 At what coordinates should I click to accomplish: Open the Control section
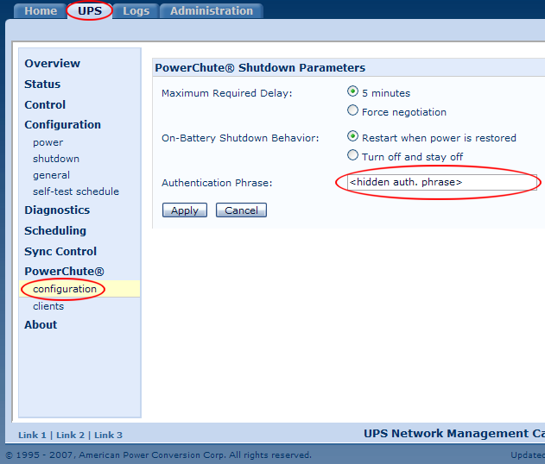(45, 104)
